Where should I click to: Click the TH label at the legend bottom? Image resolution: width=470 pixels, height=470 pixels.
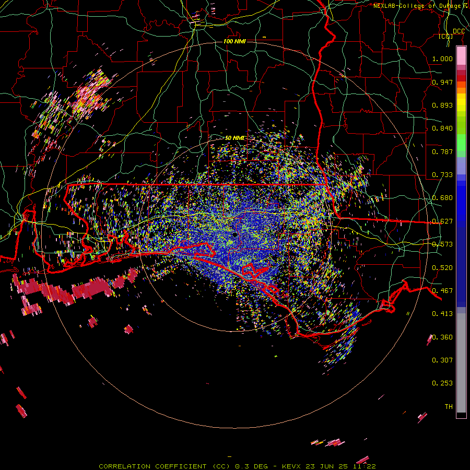pyautogui.click(x=449, y=407)
